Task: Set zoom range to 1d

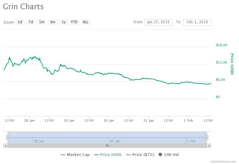Action: [x=20, y=22]
